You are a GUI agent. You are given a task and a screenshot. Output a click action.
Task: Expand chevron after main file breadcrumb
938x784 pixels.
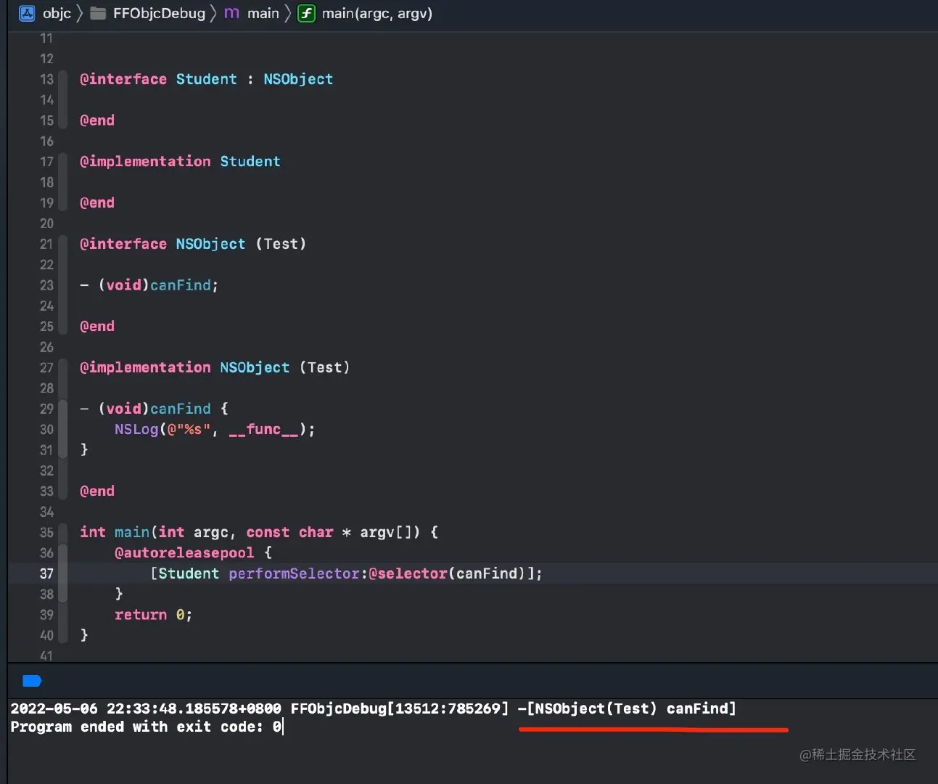point(287,13)
